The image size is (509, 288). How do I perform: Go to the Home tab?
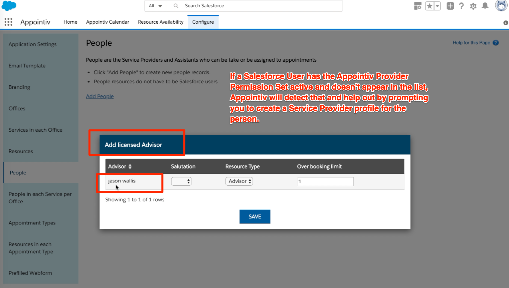pos(70,22)
